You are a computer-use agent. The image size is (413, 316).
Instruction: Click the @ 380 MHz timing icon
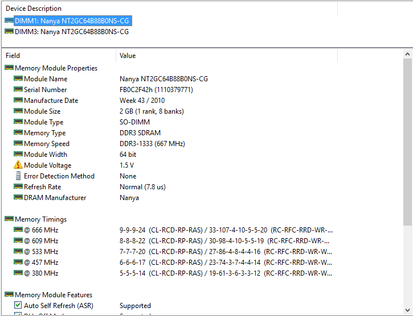[18, 273]
